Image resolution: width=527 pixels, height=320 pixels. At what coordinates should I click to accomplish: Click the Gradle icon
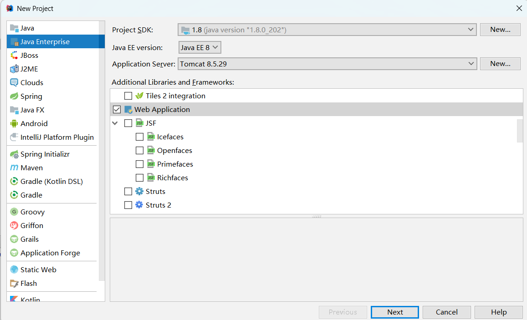tap(14, 195)
